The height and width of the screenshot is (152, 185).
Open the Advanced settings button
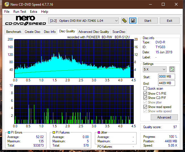coord(164,117)
